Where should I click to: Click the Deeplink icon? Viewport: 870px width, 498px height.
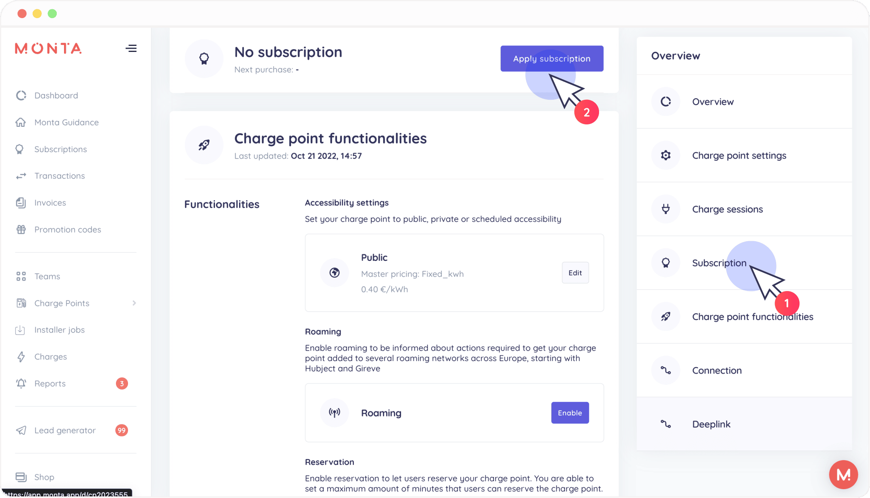point(666,424)
